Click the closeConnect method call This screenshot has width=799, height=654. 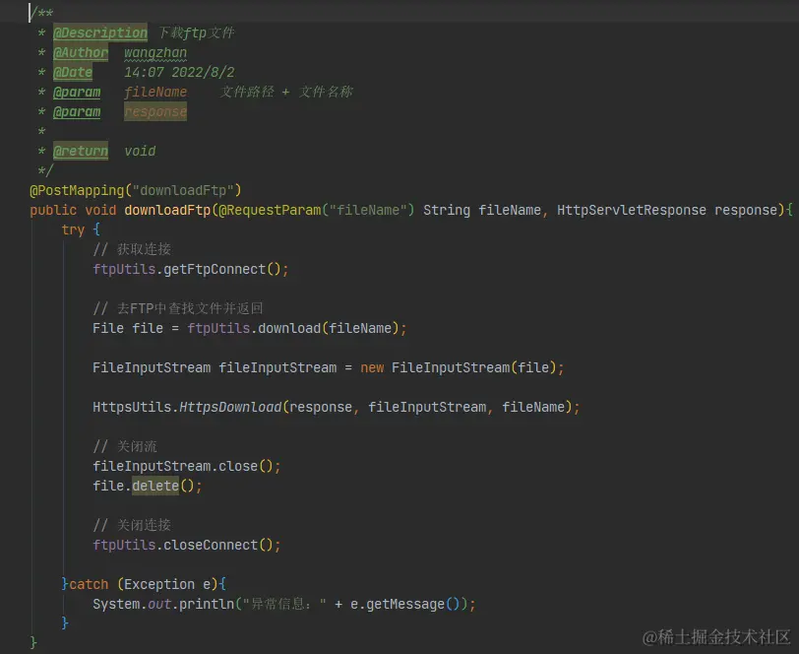click(x=211, y=546)
